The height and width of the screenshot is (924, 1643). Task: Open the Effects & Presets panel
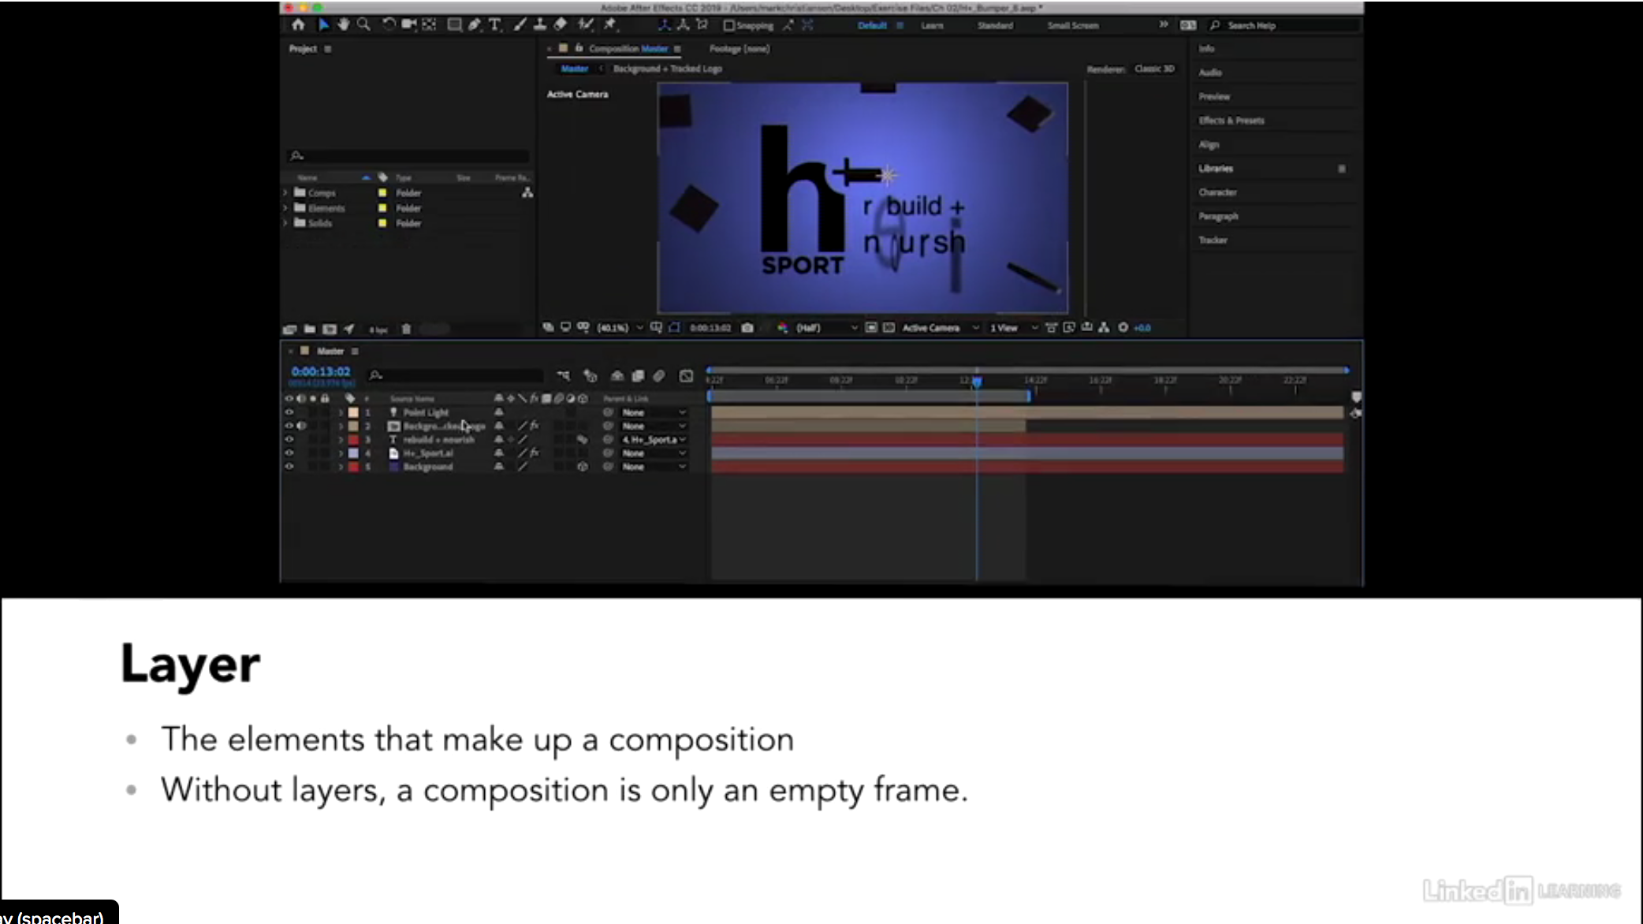[x=1231, y=121]
